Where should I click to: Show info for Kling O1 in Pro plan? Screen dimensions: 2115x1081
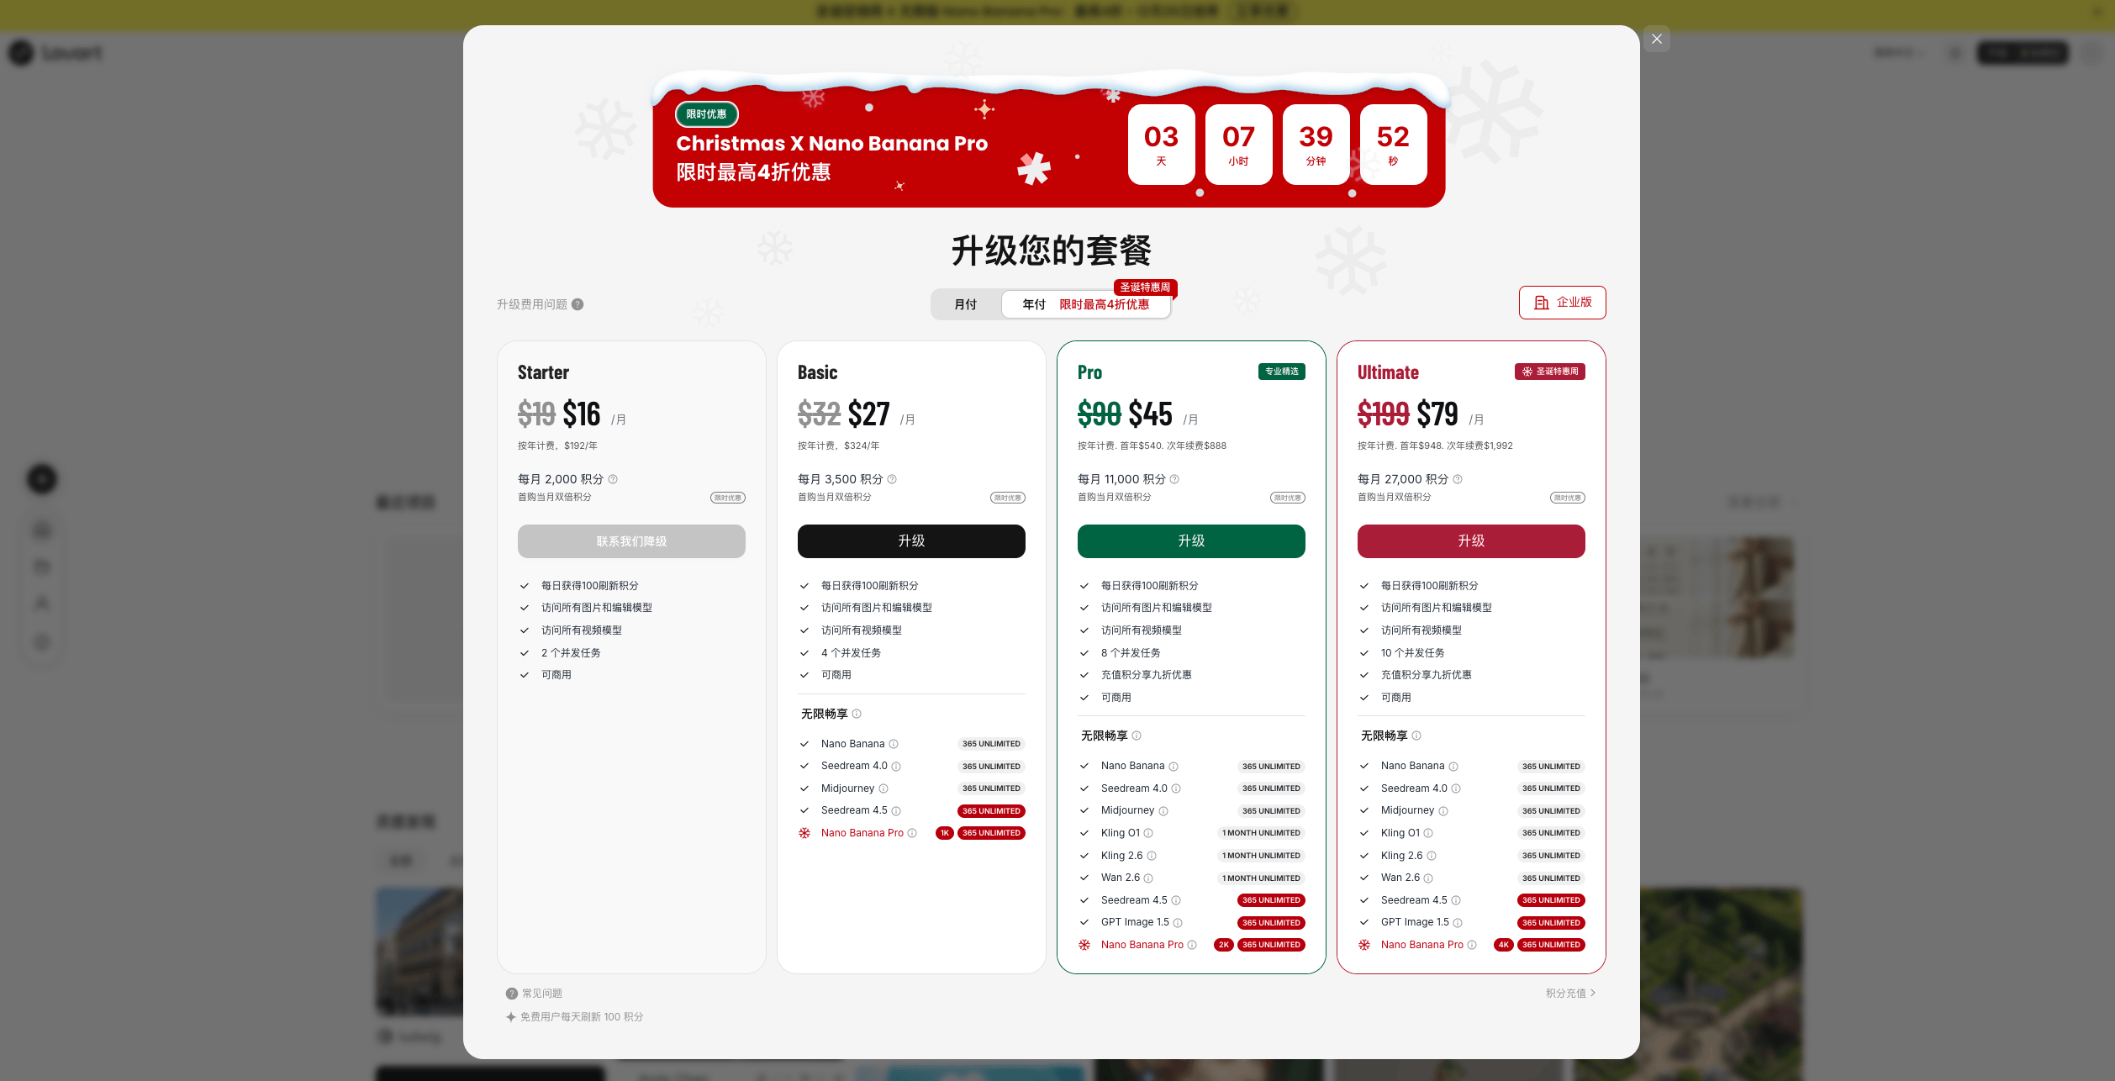(x=1148, y=833)
